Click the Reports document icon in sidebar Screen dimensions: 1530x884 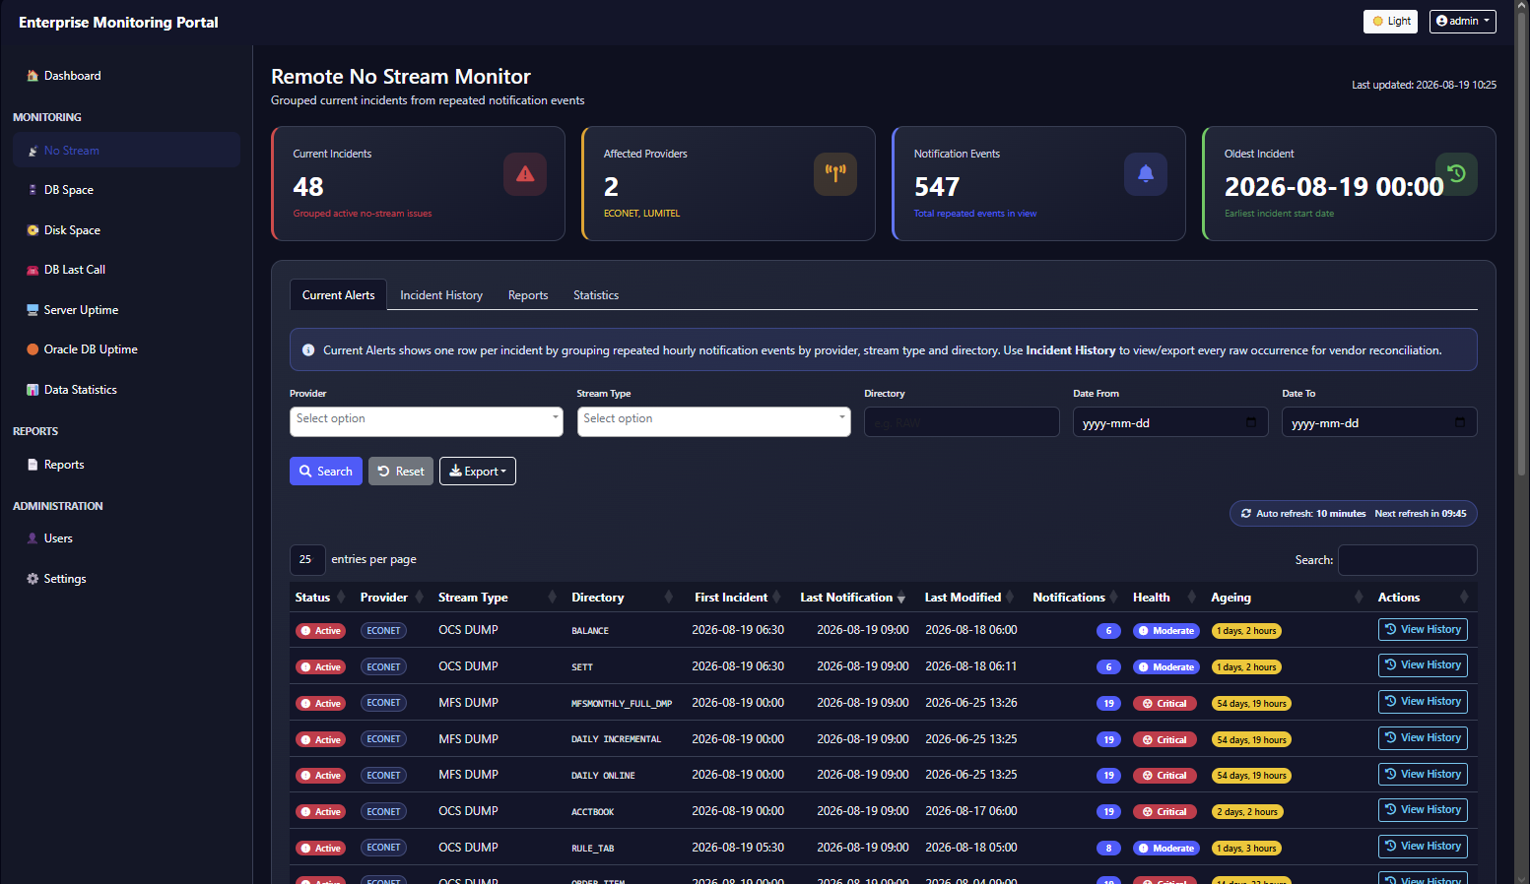click(33, 465)
